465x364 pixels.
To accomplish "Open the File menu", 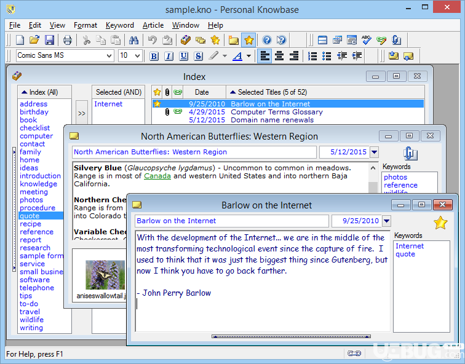I will [15, 25].
